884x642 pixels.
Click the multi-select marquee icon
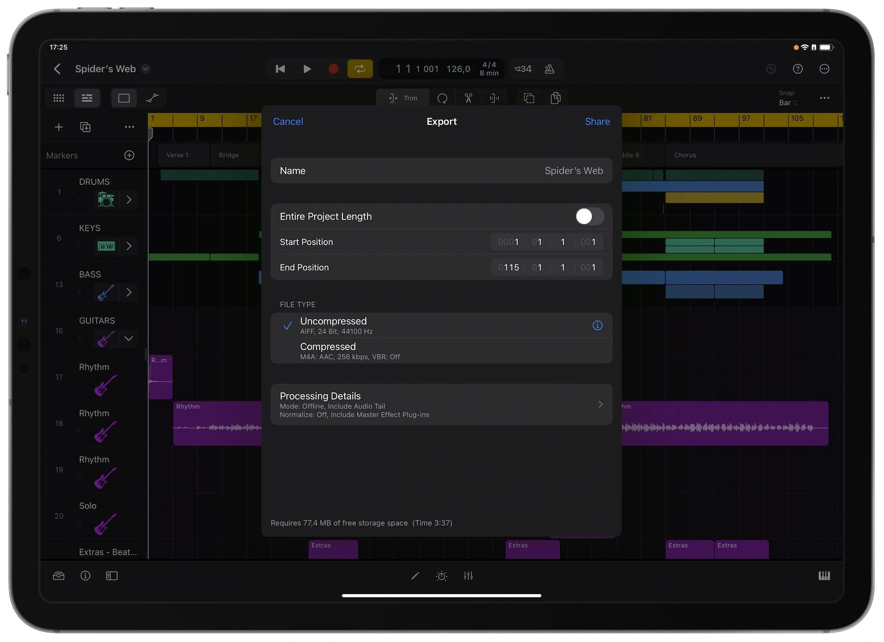(x=529, y=98)
